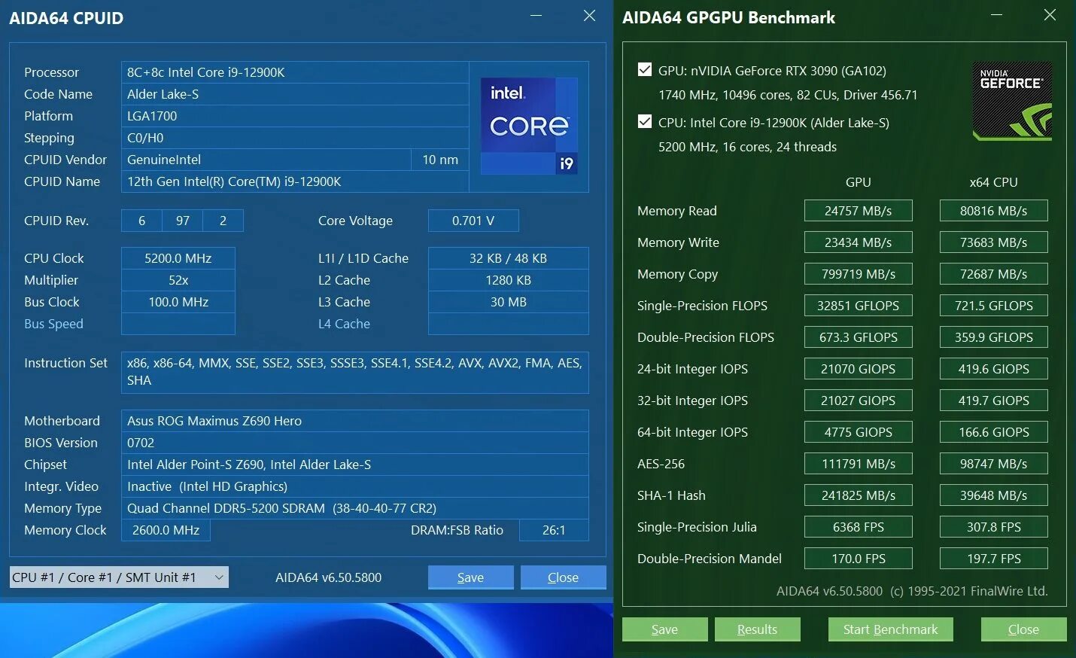Click the 10 nm process field
The height and width of the screenshot is (658, 1076).
click(440, 160)
